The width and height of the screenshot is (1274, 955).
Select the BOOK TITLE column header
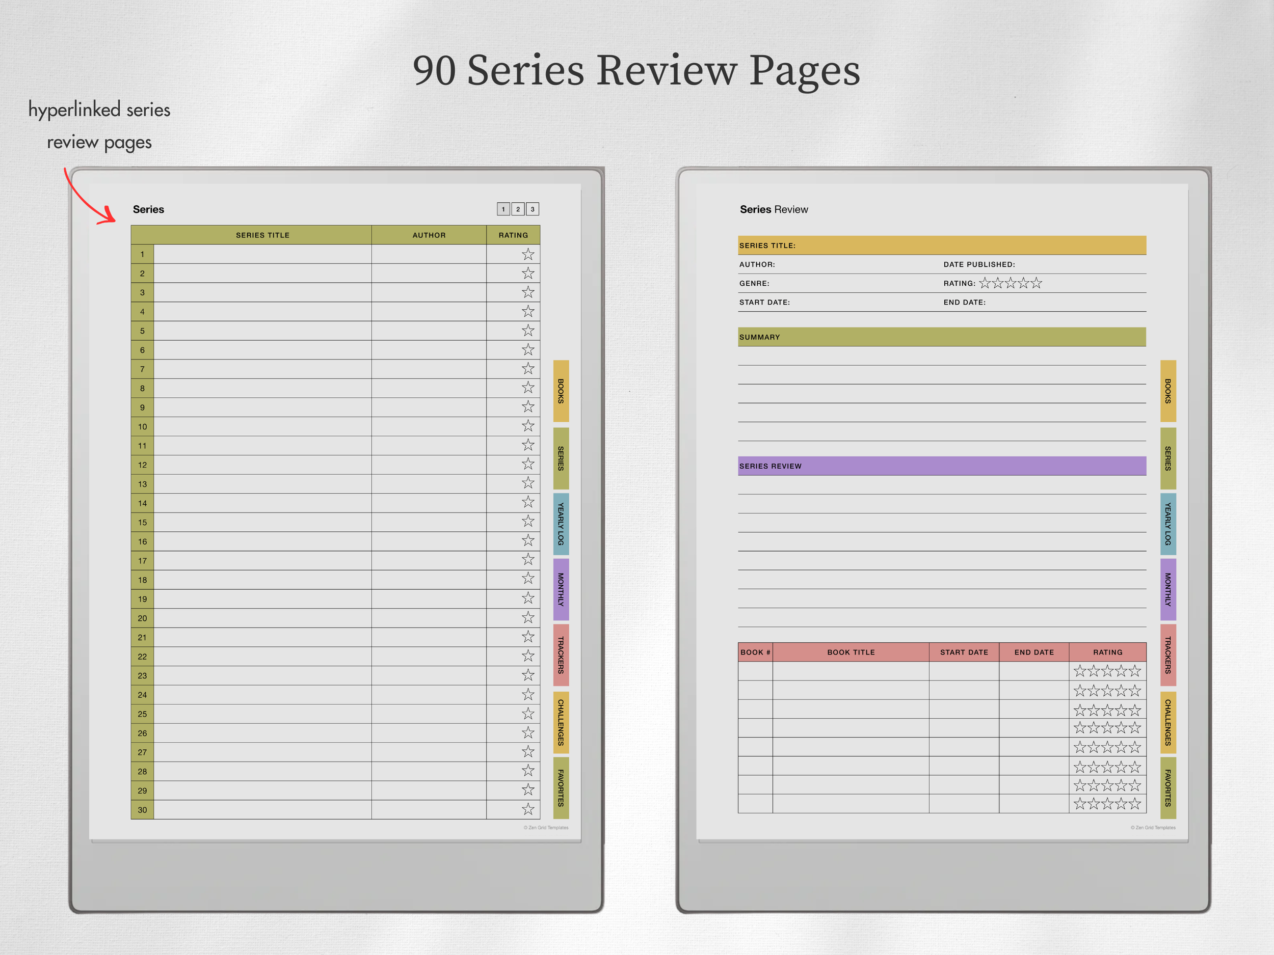click(851, 652)
